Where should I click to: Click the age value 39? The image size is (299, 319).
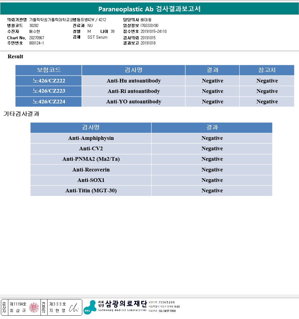112,31
